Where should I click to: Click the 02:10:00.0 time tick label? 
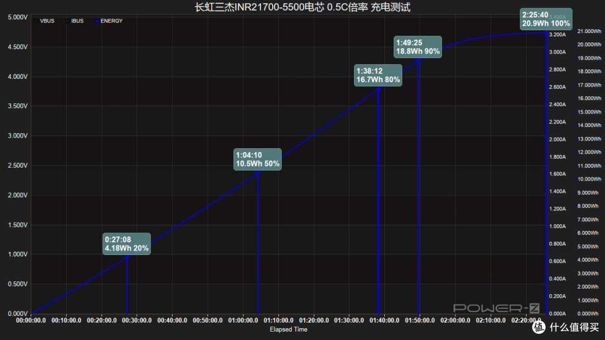(490, 320)
